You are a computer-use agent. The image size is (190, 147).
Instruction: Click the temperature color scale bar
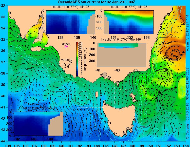point(77,59)
